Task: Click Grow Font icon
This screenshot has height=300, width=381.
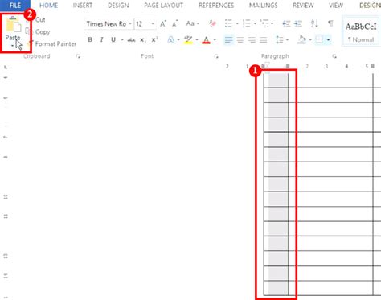Action: click(163, 24)
